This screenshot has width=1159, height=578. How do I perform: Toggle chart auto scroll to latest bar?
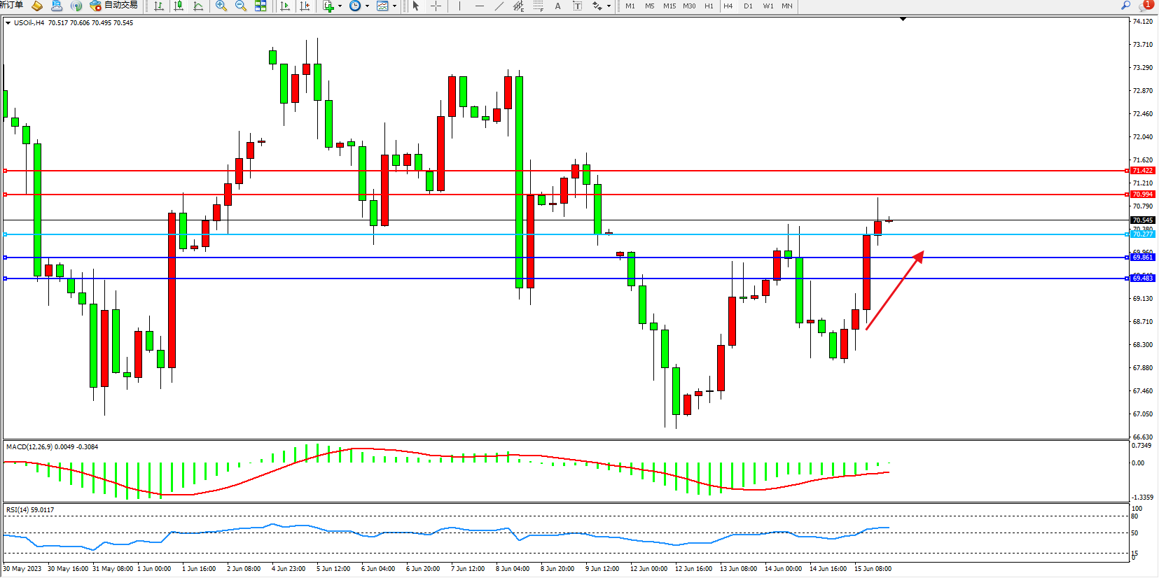coord(285,6)
